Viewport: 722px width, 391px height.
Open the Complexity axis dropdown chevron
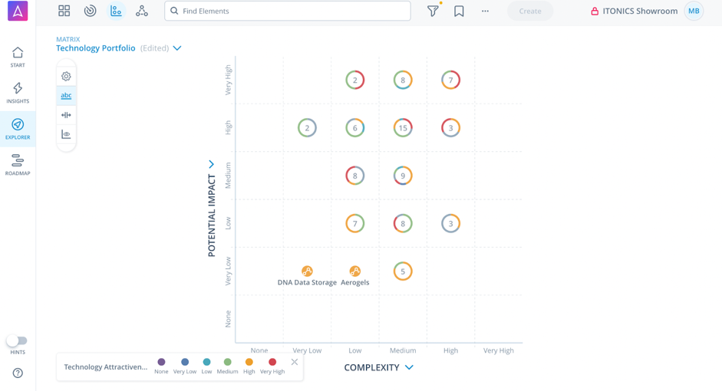tap(410, 367)
